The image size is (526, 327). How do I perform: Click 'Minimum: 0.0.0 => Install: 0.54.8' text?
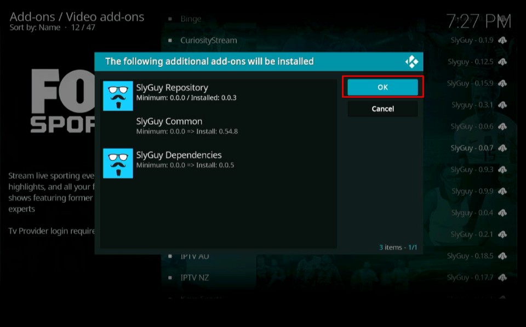coord(187,132)
